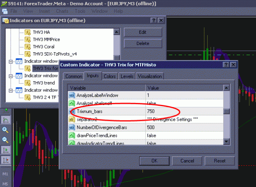Select the NumberOfDivergenceBars variable row
The height and width of the screenshot is (187, 256).
coord(145,127)
